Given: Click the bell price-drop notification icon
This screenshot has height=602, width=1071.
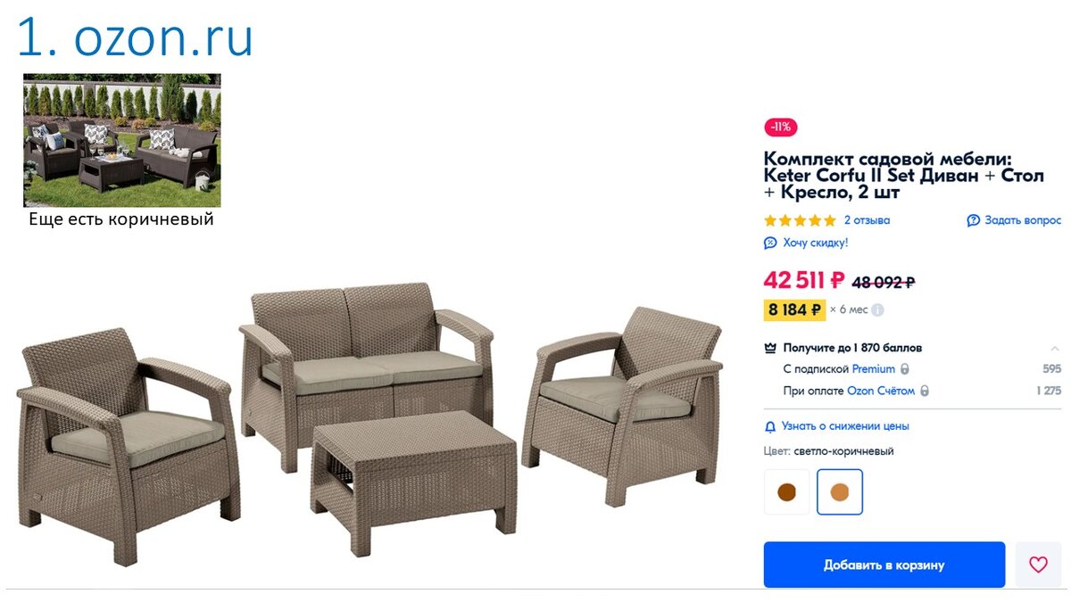Looking at the screenshot, I should [770, 426].
